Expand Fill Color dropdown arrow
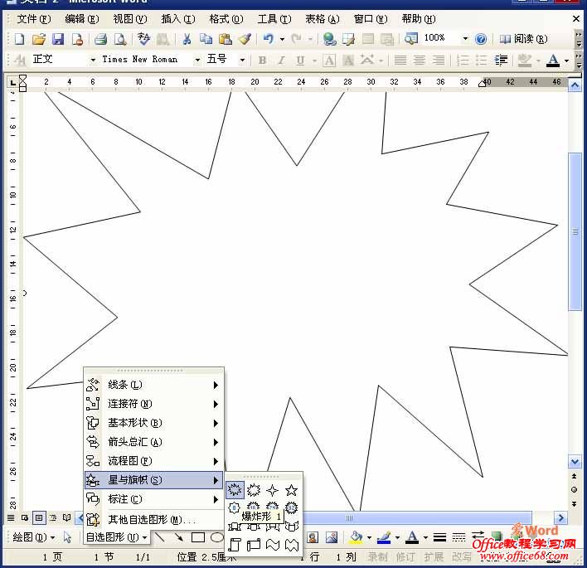This screenshot has height=568, width=587. click(369, 538)
